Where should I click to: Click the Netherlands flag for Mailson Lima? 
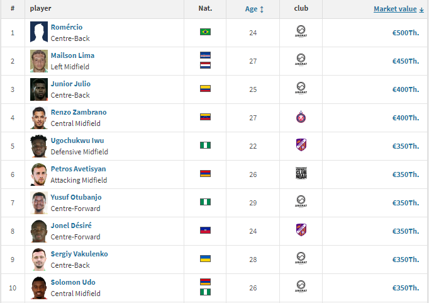pyautogui.click(x=205, y=66)
